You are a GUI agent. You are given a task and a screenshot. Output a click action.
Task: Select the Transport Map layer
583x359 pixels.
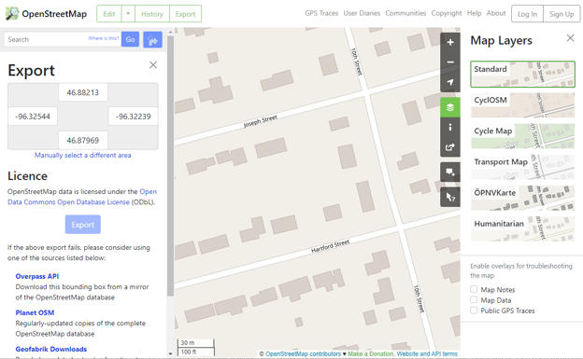coord(523,167)
